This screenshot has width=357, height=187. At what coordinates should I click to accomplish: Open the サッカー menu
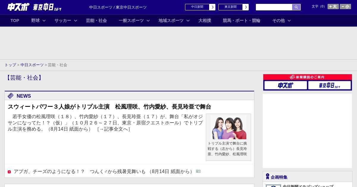click(x=63, y=20)
